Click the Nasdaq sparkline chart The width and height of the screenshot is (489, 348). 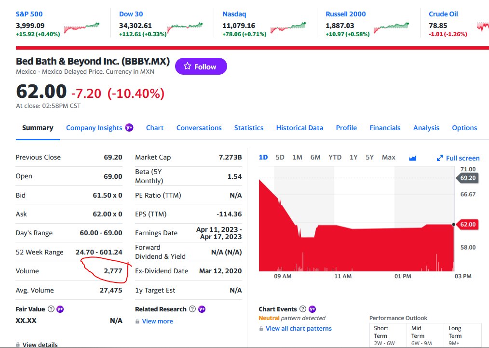(x=288, y=27)
